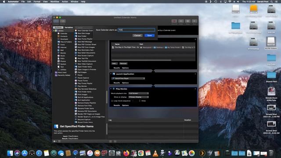Open Finder from the Dock

pyautogui.click(x=10, y=153)
